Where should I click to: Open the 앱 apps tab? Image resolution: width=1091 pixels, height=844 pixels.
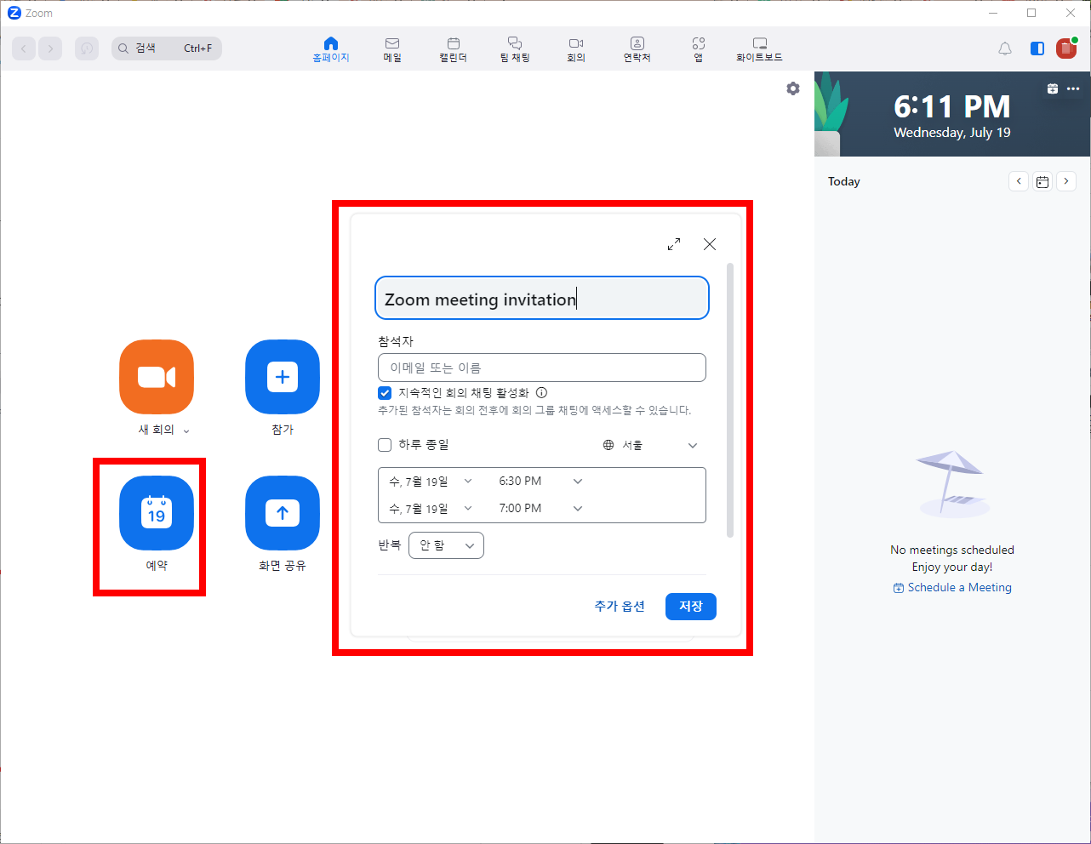698,48
